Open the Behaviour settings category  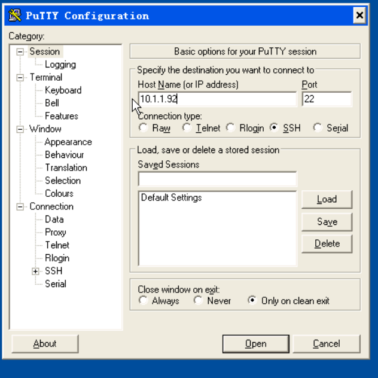(65, 155)
